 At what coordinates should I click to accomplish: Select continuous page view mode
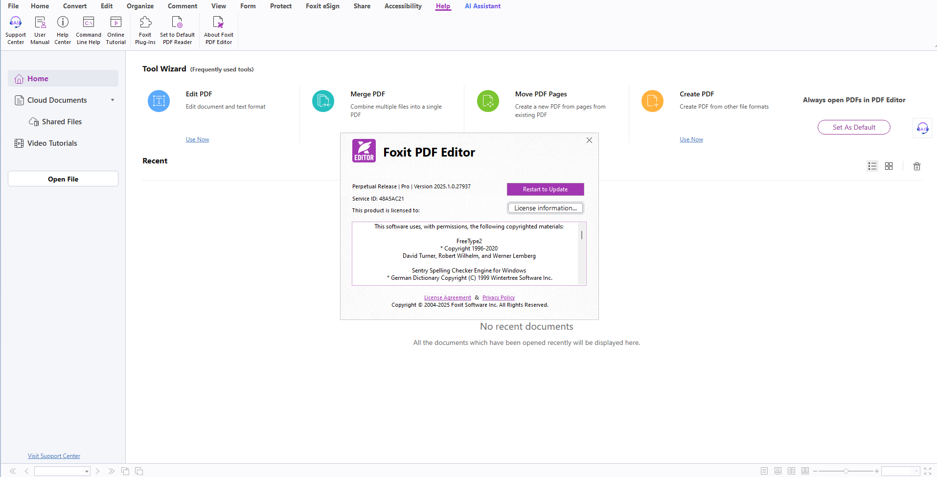[x=778, y=471]
